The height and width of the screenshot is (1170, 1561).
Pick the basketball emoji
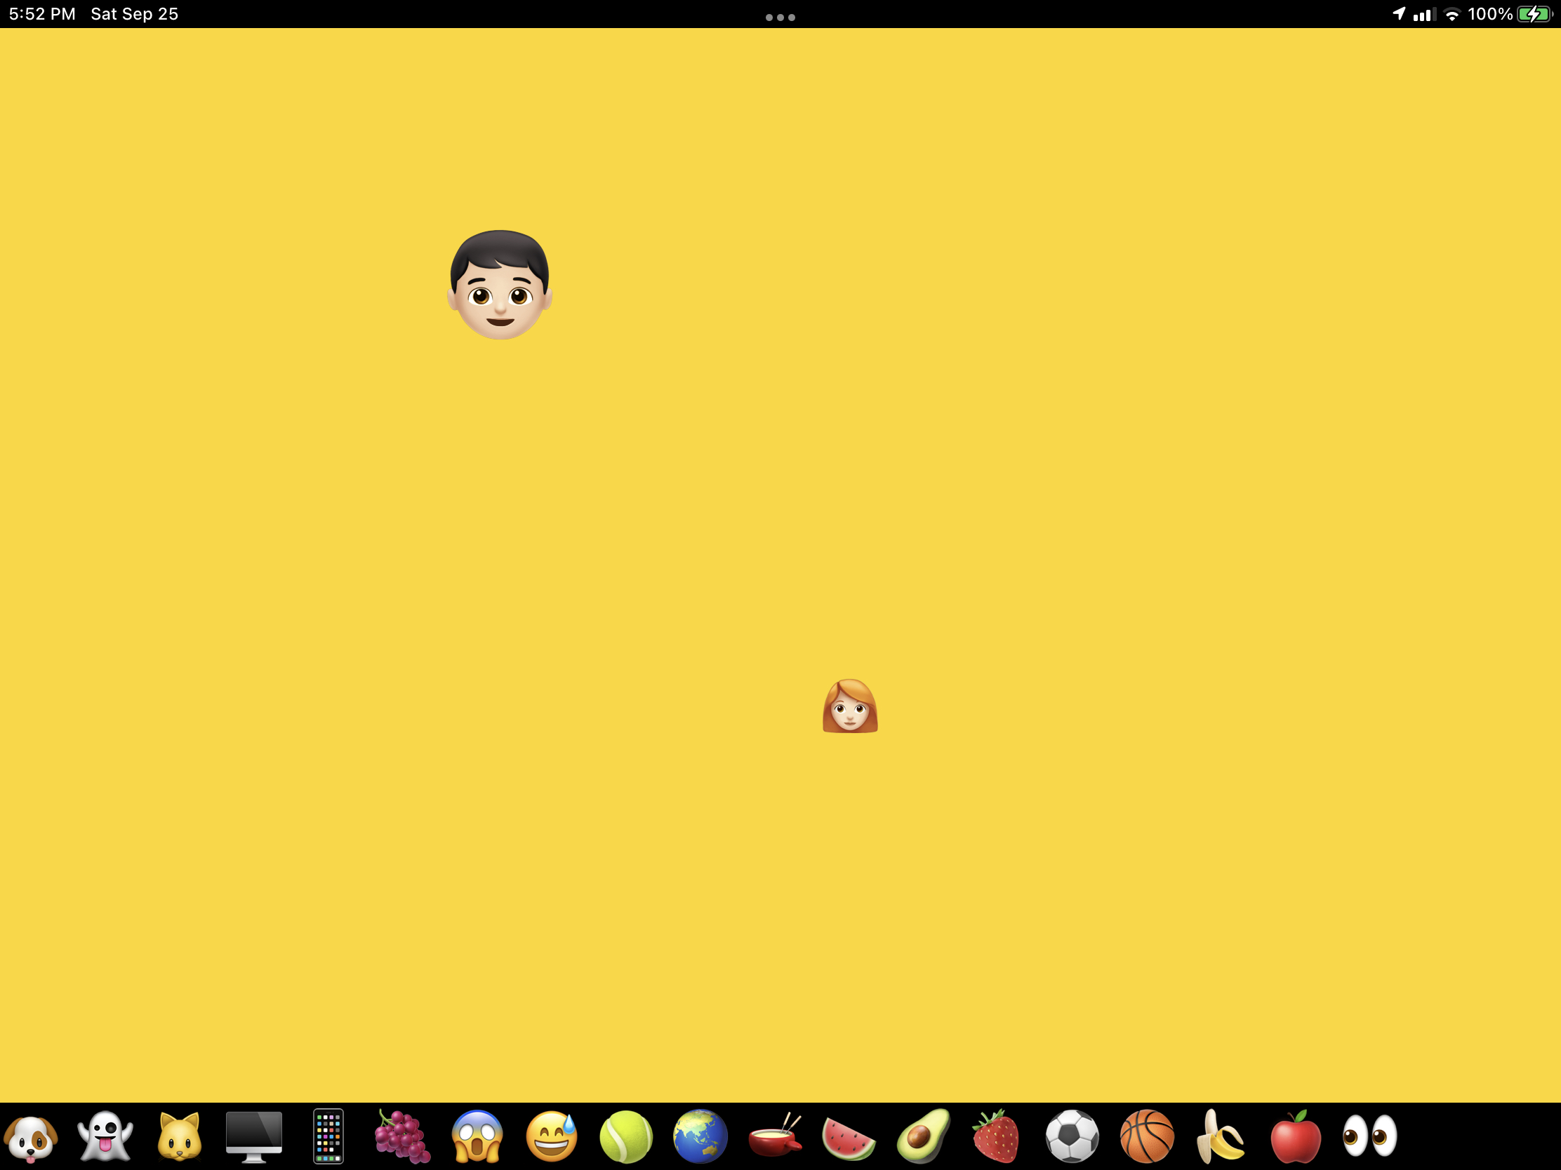point(1147,1137)
